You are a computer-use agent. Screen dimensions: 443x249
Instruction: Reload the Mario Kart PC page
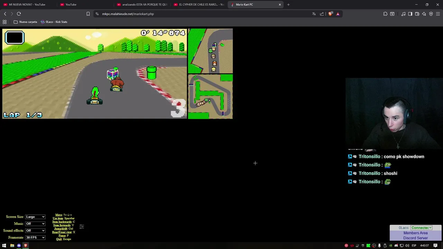19,14
